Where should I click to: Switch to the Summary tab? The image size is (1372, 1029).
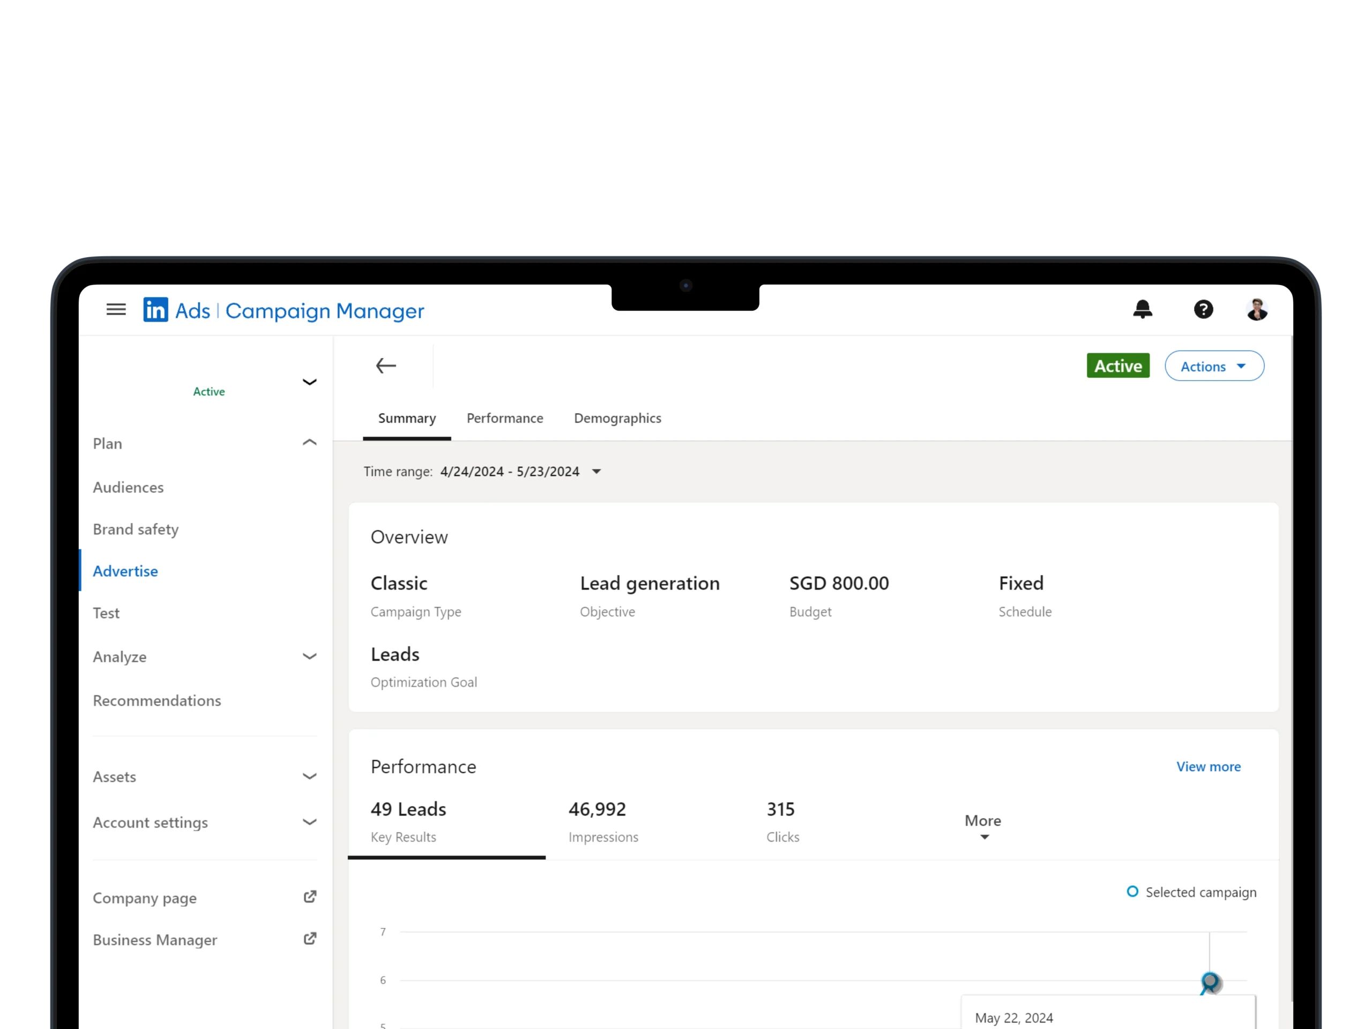point(407,419)
